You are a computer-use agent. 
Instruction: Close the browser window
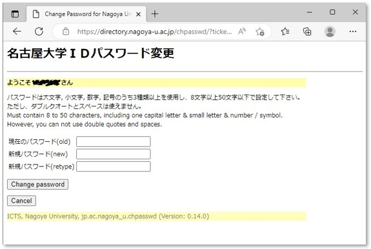(x=355, y=12)
